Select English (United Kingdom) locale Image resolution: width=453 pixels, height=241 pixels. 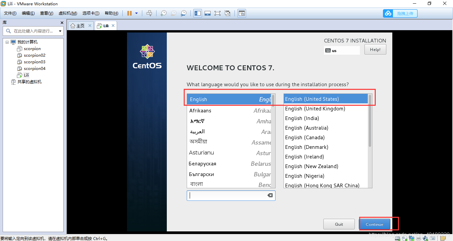click(326, 109)
